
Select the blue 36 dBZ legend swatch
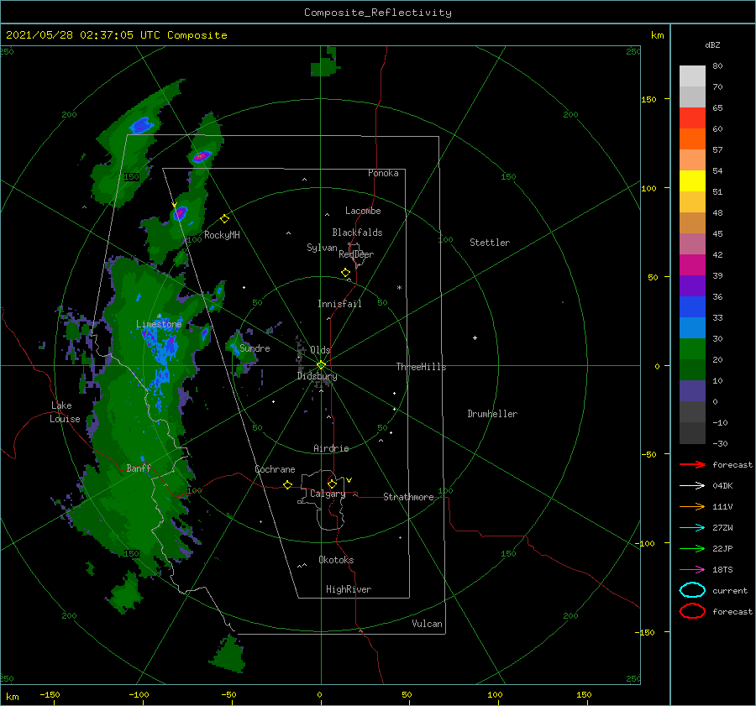click(692, 307)
